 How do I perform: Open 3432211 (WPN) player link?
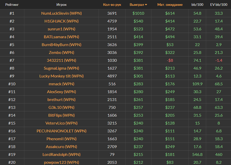coord(61,60)
